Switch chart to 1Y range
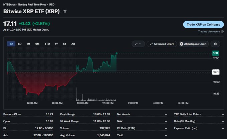This screenshot has width=227, height=139. coord(56,44)
